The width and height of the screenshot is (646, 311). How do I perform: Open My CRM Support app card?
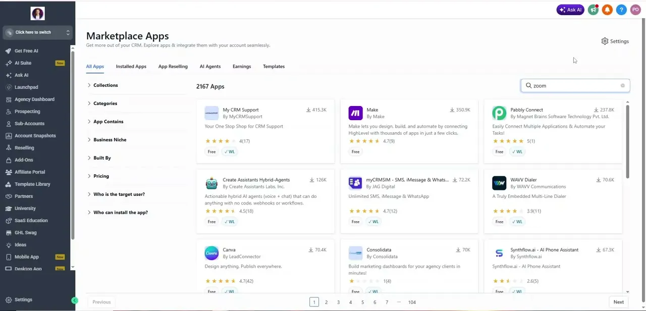click(x=265, y=132)
